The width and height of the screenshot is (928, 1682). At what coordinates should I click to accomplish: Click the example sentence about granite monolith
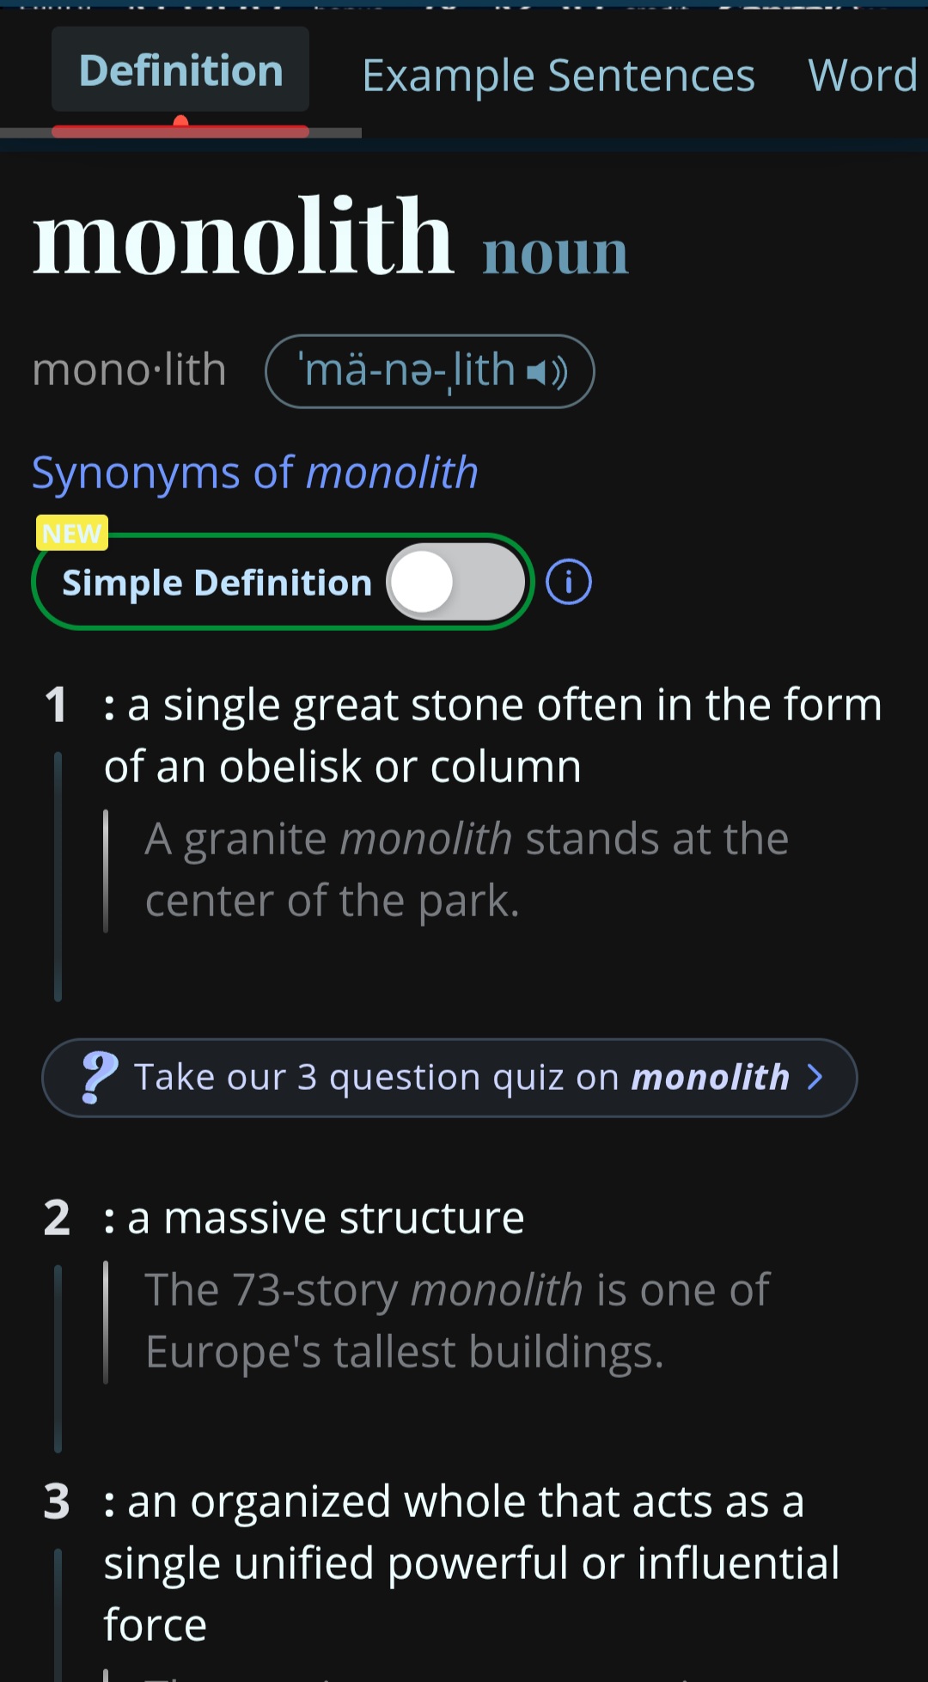pyautogui.click(x=467, y=870)
